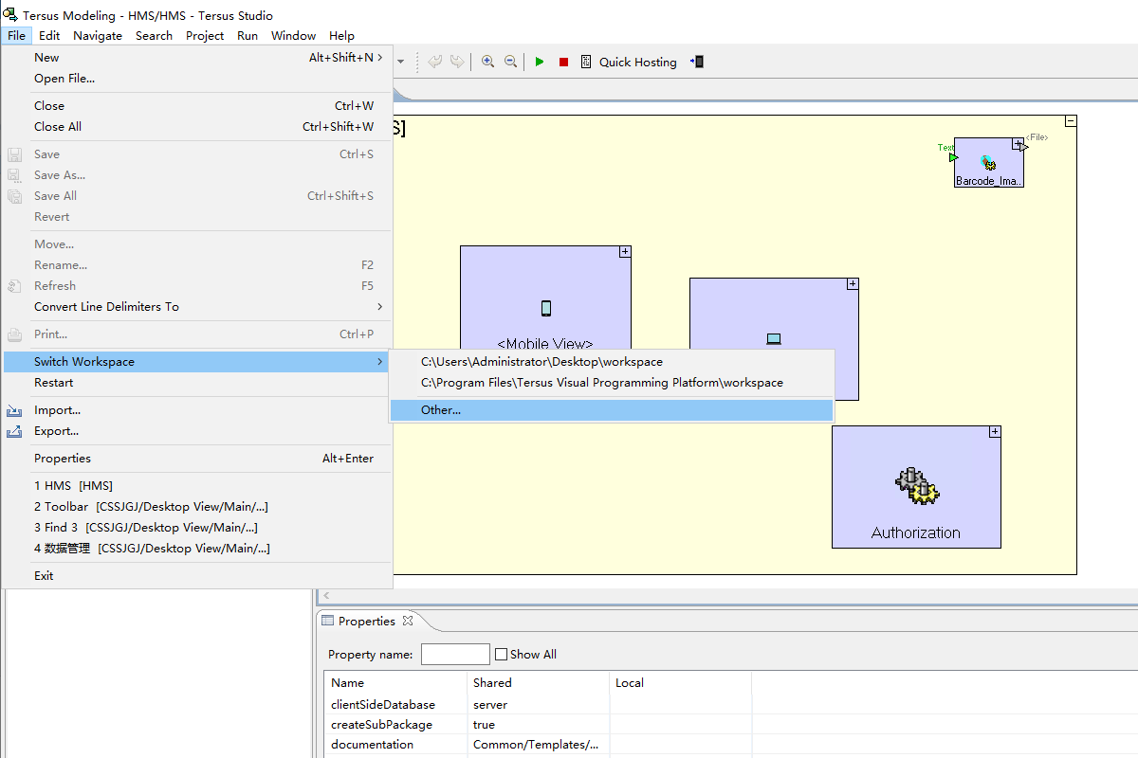Open the Edit menu
The width and height of the screenshot is (1138, 758).
click(x=49, y=35)
